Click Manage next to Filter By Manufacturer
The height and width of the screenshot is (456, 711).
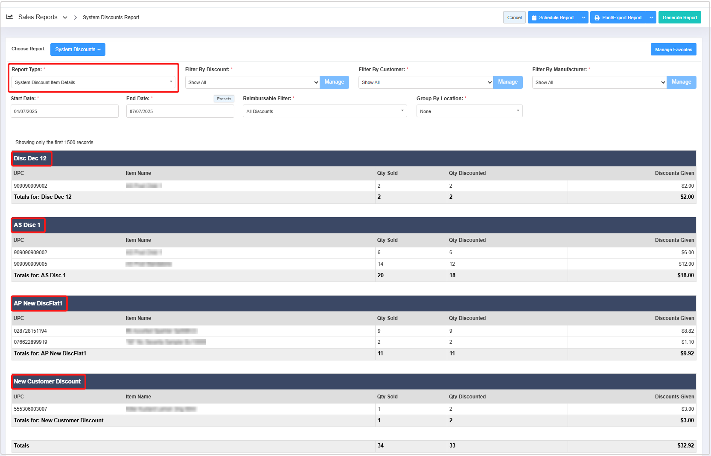click(681, 82)
